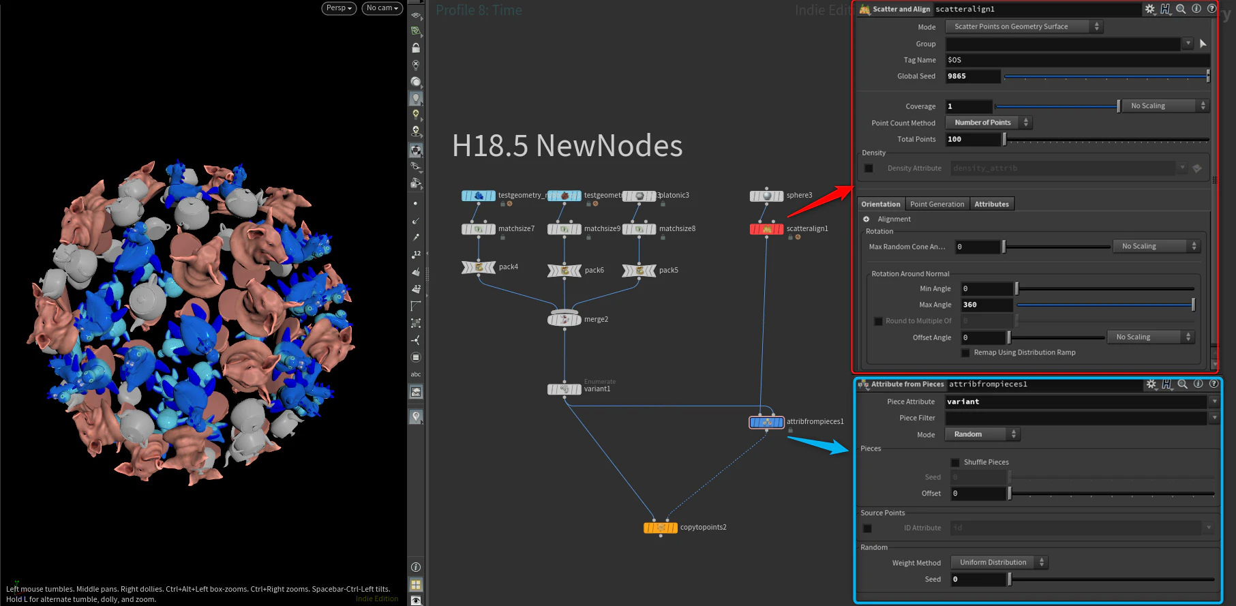Image resolution: width=1236 pixels, height=606 pixels.
Task: Open Persp viewport menu
Action: coord(339,8)
